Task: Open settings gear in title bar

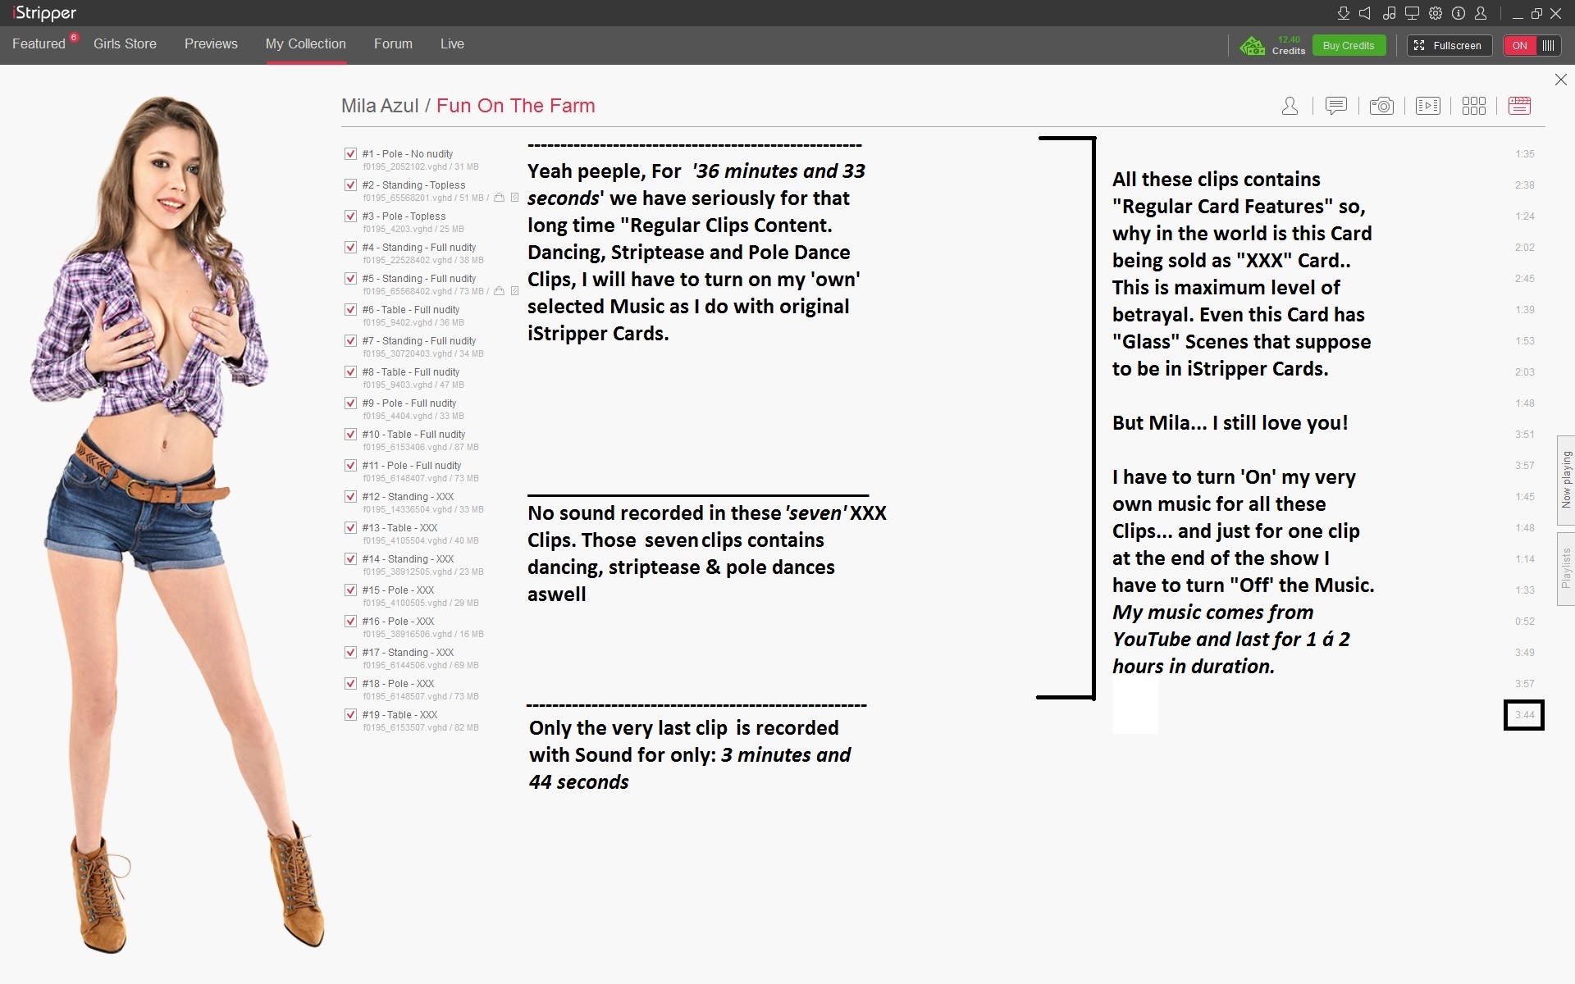Action: [x=1436, y=13]
